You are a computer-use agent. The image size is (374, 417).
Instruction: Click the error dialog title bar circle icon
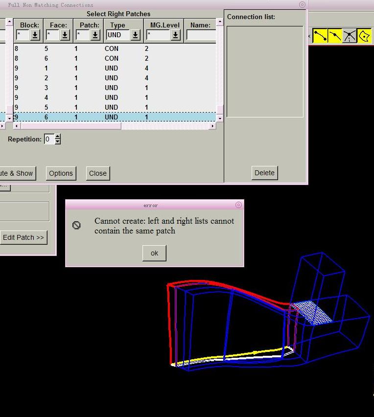click(x=238, y=205)
